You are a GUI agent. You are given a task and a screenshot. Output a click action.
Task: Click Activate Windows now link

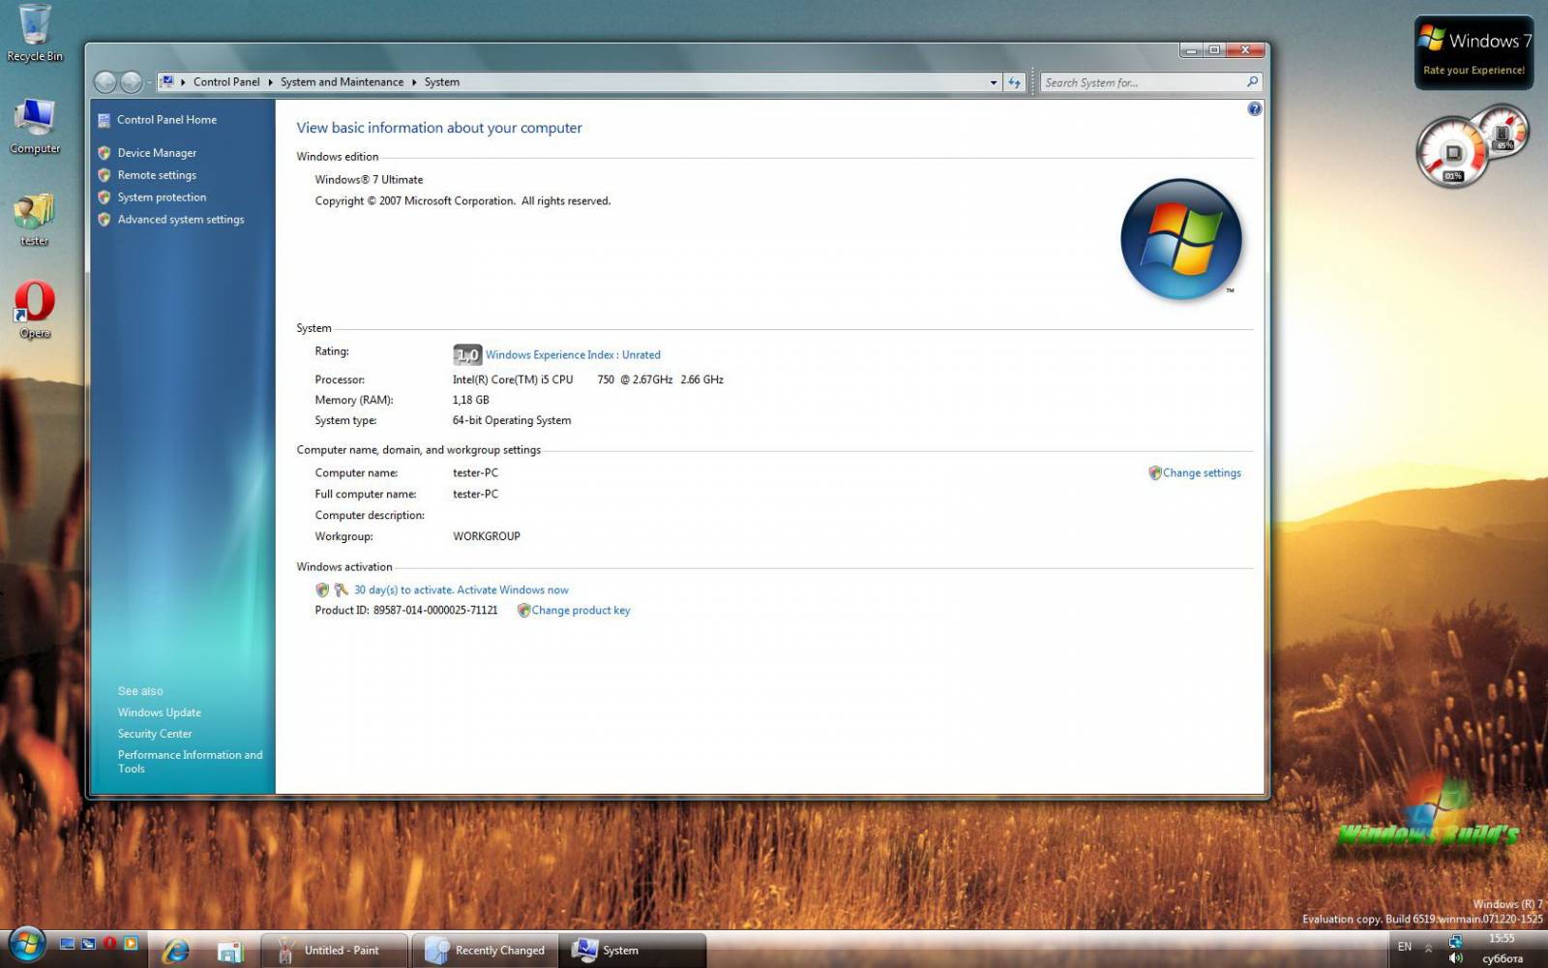(513, 590)
